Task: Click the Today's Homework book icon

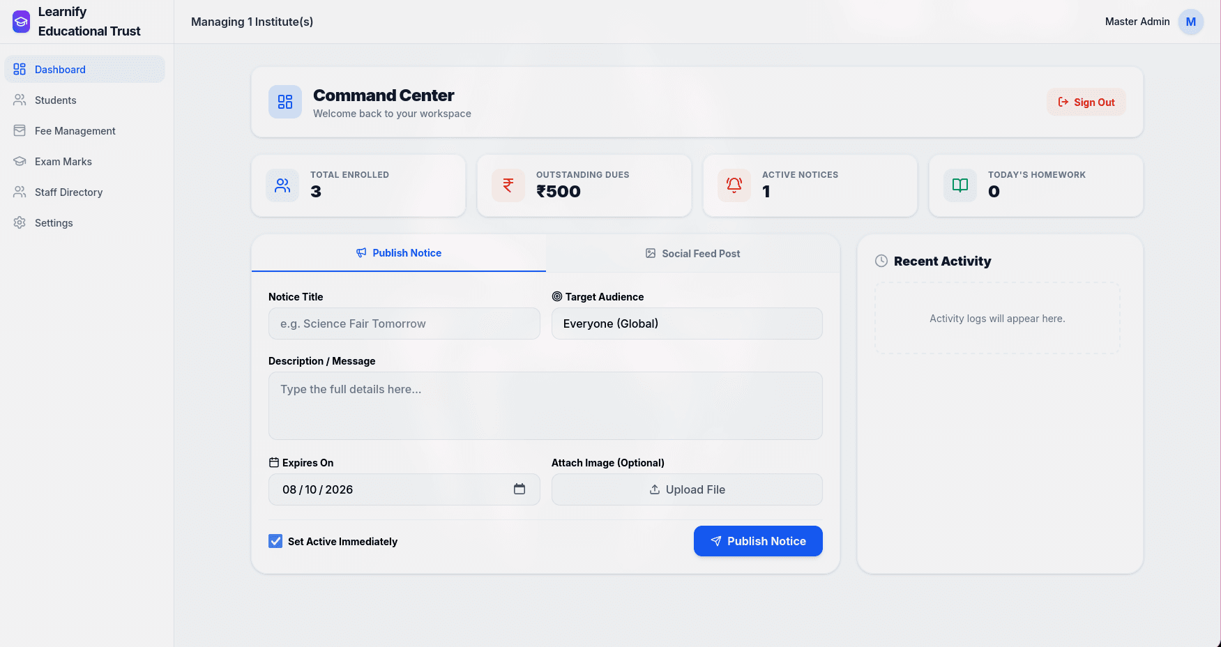Action: coord(960,185)
